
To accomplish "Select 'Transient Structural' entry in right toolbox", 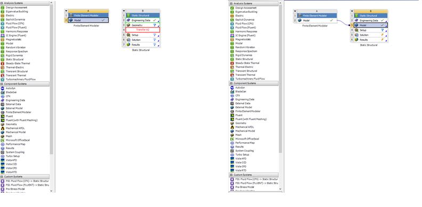I will [x=246, y=71].
